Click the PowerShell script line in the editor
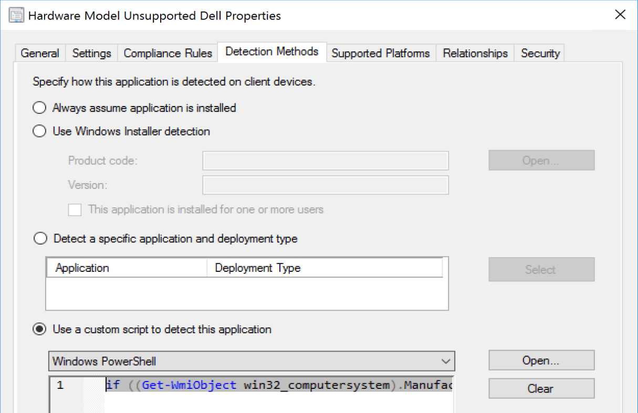This screenshot has width=638, height=413. point(278,386)
